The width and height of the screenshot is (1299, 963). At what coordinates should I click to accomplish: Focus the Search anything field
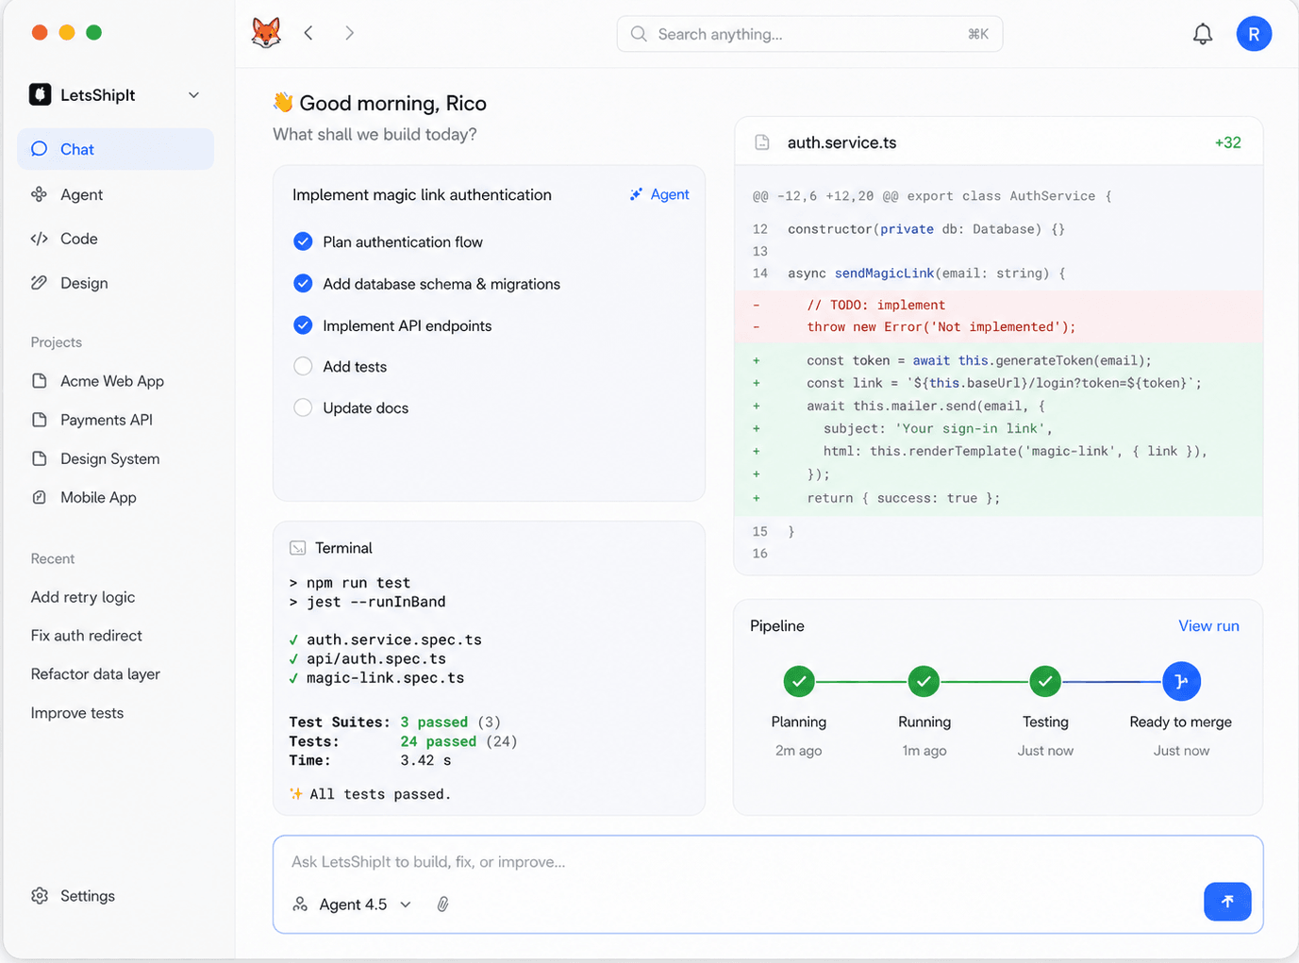809,34
